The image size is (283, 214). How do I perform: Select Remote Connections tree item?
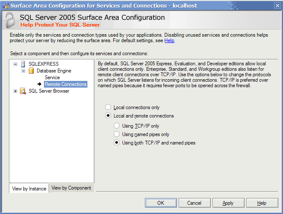tap(66, 84)
